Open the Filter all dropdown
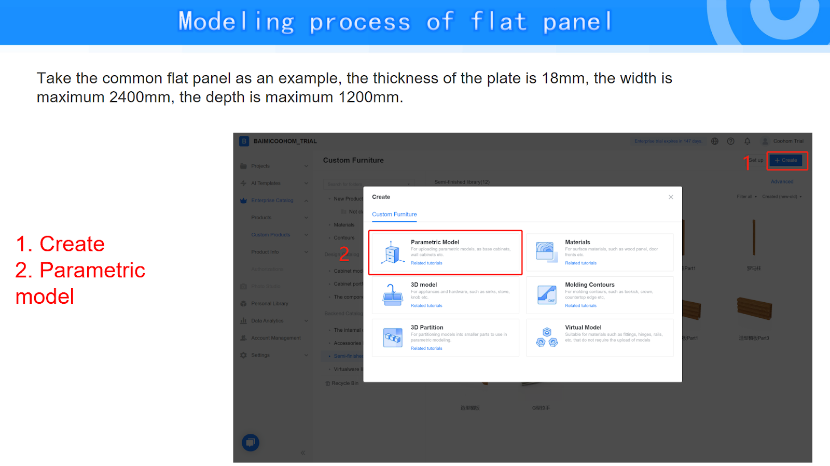830x466 pixels. point(746,196)
